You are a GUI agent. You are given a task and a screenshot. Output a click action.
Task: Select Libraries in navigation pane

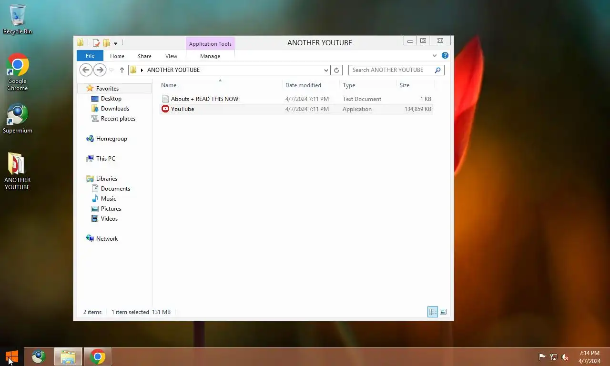coord(106,179)
